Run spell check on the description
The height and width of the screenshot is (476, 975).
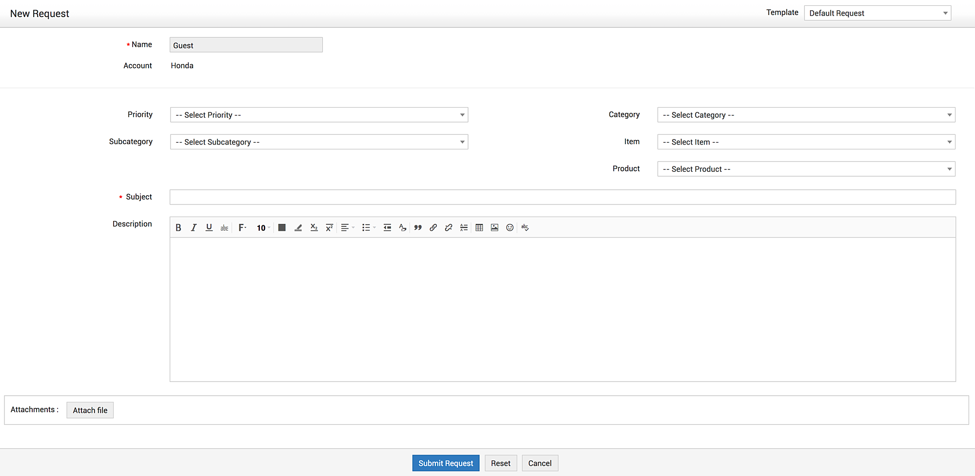(x=525, y=228)
